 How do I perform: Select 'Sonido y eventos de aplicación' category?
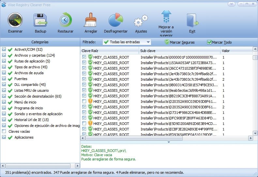pos(38,114)
